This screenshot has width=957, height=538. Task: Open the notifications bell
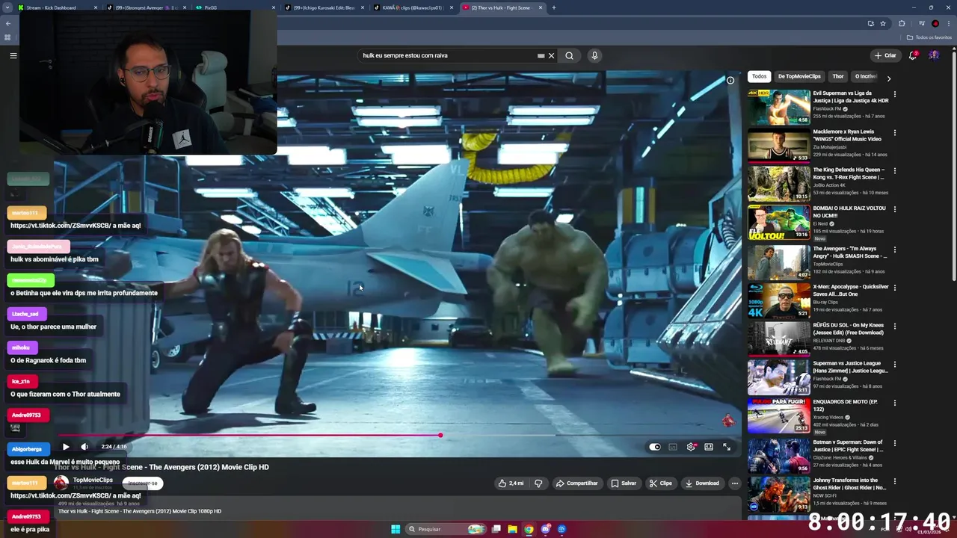click(913, 55)
